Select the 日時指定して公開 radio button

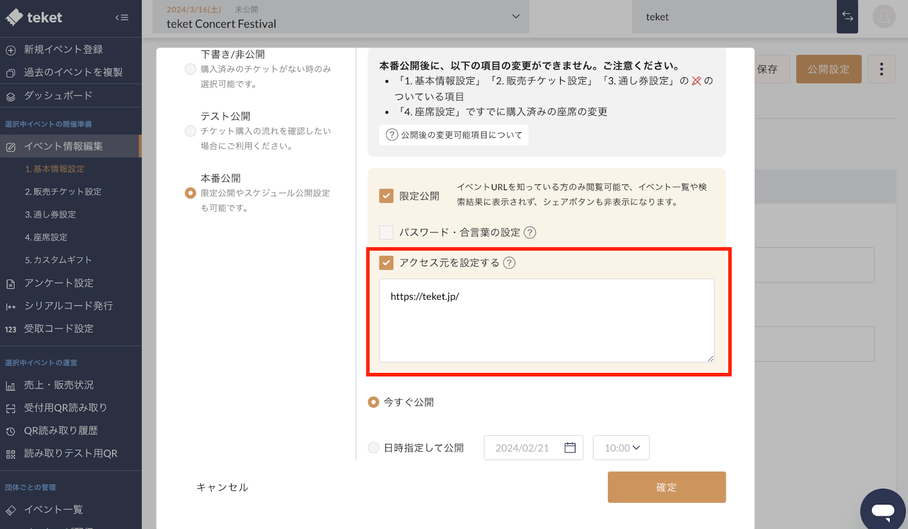coord(373,447)
